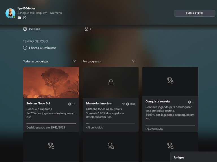Click the locked trophy icon on Conquista secreta card

pyautogui.click(x=170, y=80)
